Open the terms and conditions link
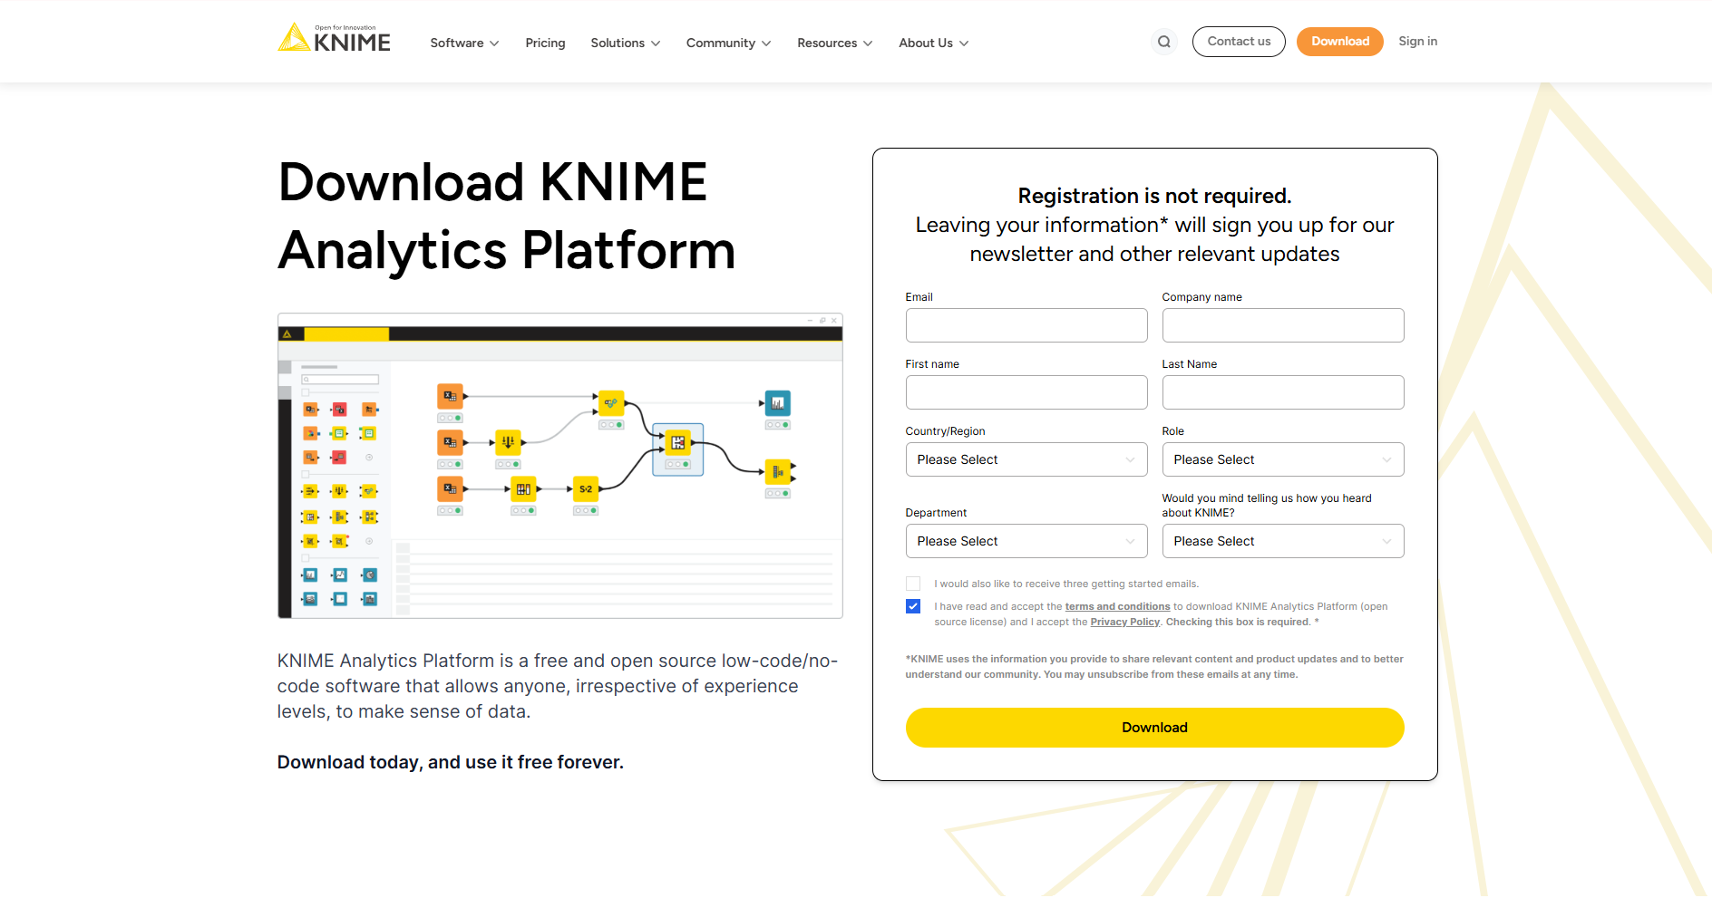Image resolution: width=1712 pixels, height=898 pixels. pos(1117,606)
